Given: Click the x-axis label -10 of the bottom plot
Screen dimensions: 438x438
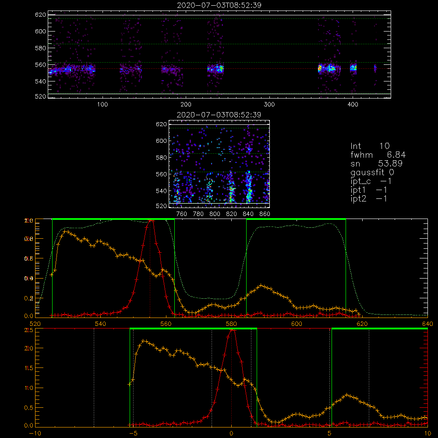Looking at the screenshot, I should 35,434.
